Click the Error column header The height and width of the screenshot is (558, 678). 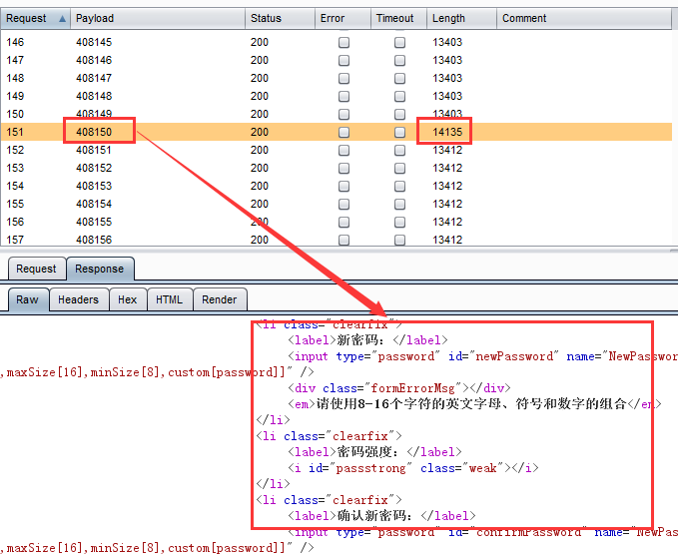click(x=342, y=19)
